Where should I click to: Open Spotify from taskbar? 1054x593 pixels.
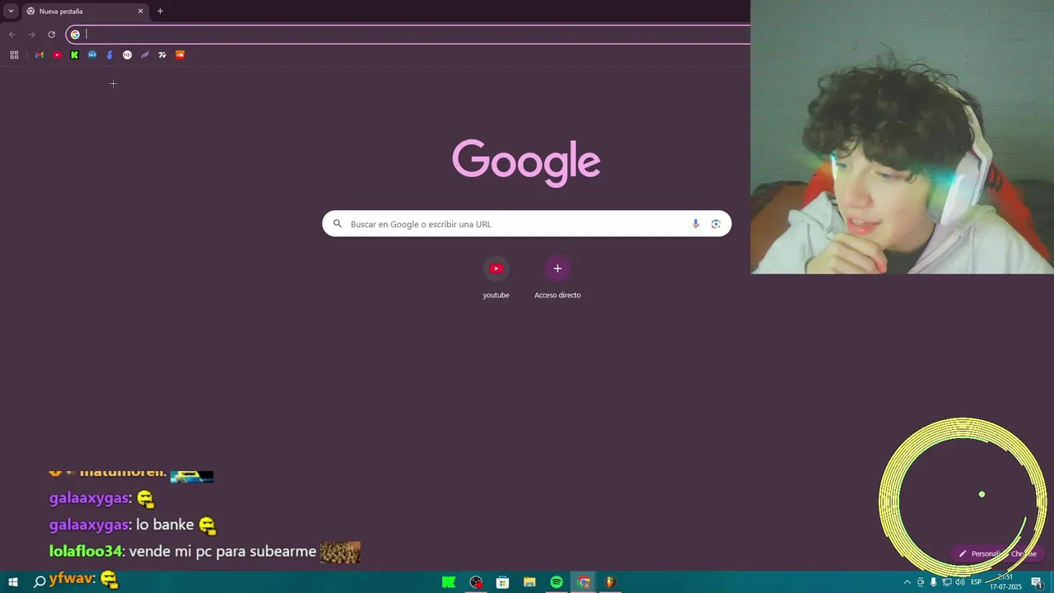[x=557, y=582]
